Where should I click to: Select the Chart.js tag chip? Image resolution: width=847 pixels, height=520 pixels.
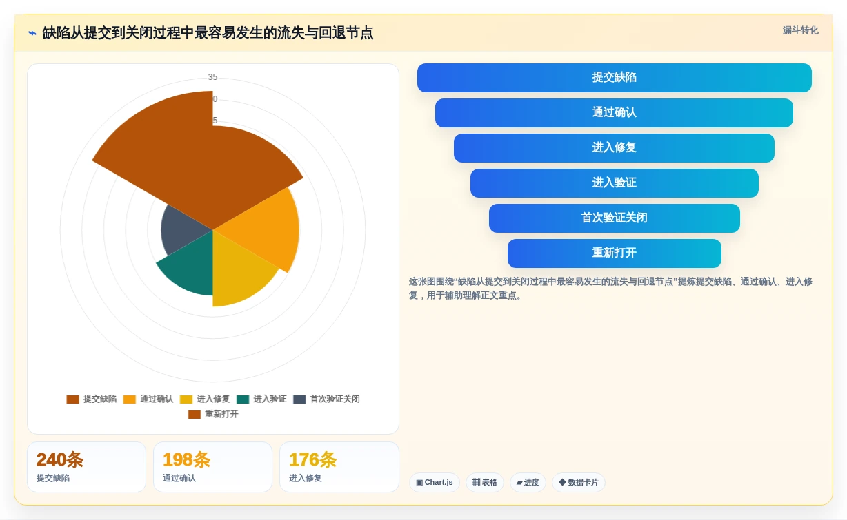(435, 482)
